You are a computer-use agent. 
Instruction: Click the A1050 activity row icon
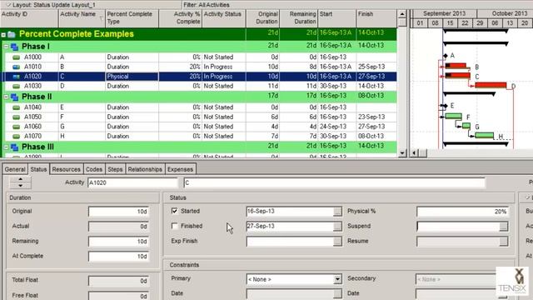click(x=16, y=117)
